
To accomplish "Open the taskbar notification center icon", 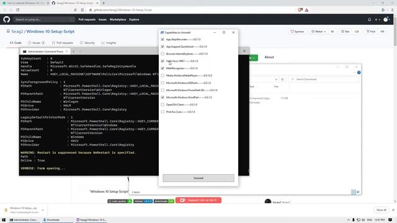I will (390, 220).
